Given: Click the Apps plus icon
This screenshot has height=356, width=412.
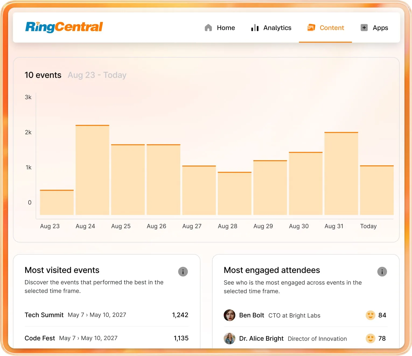Looking at the screenshot, I should (364, 27).
